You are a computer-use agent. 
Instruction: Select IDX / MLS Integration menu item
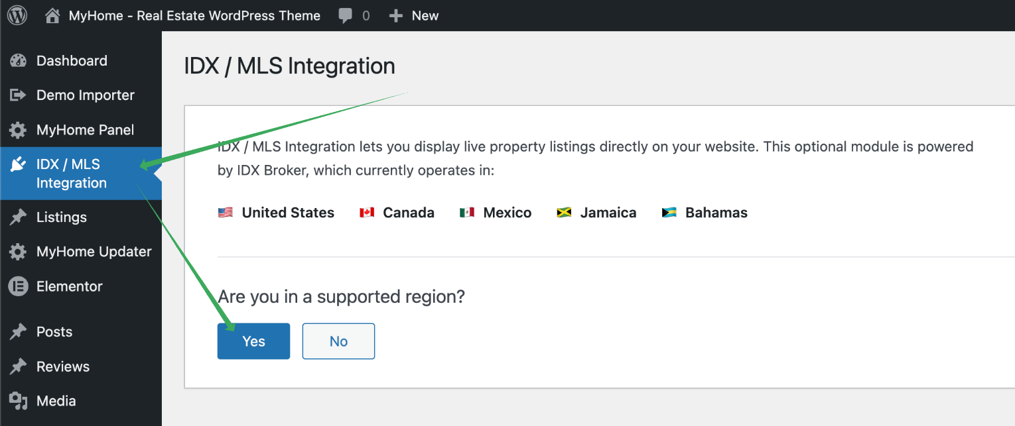pyautogui.click(x=71, y=174)
